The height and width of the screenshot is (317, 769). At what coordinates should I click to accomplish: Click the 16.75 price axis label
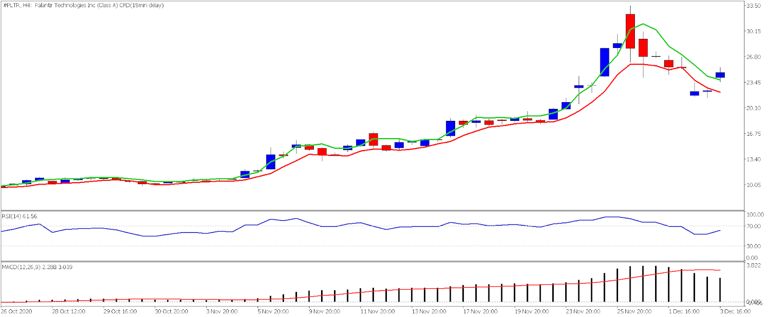tap(753, 134)
